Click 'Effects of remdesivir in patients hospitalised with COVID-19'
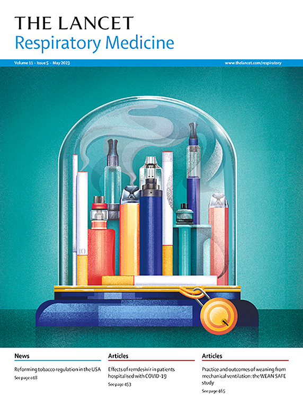The height and width of the screenshot is (407, 303). [141, 373]
